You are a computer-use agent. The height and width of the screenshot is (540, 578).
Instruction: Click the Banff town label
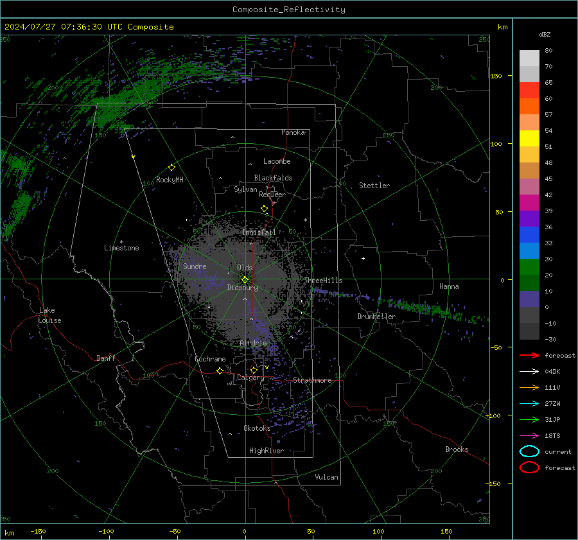coord(106,358)
